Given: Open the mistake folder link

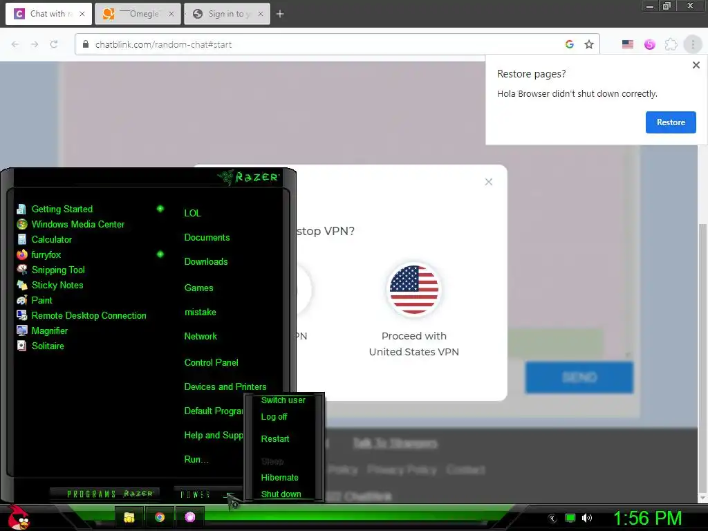Looking at the screenshot, I should [x=200, y=313].
